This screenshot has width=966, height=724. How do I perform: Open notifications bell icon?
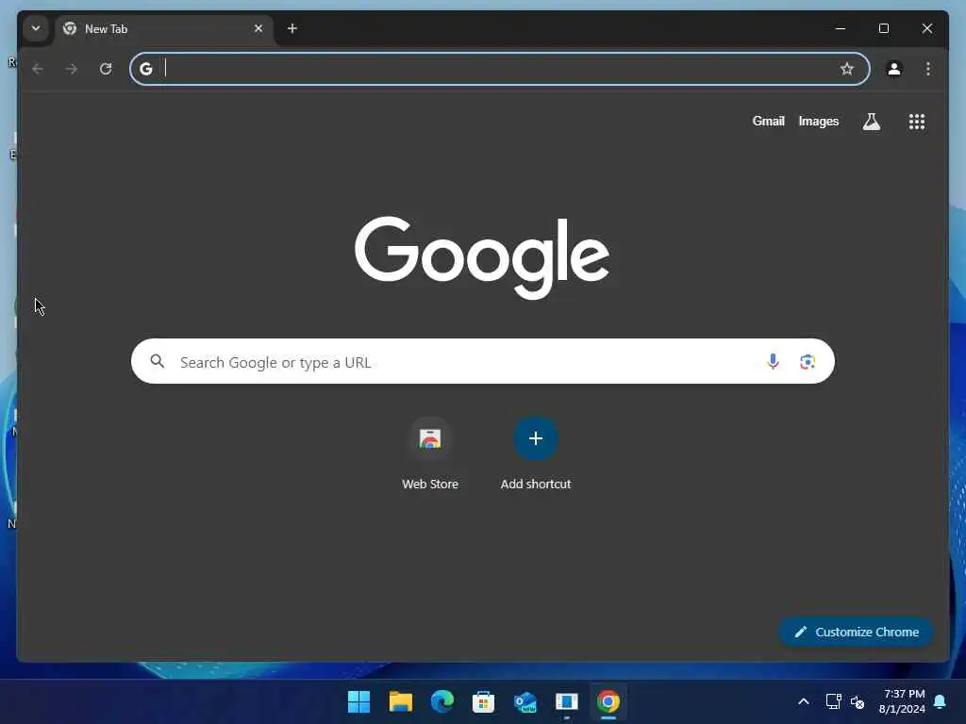(941, 701)
